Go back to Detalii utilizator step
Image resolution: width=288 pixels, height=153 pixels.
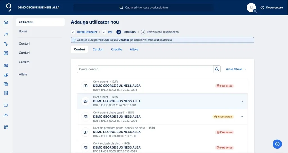point(87,32)
